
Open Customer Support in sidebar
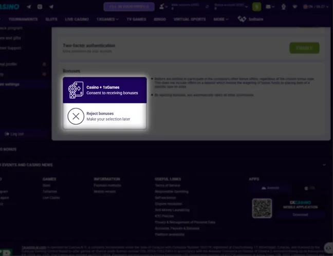10,48
